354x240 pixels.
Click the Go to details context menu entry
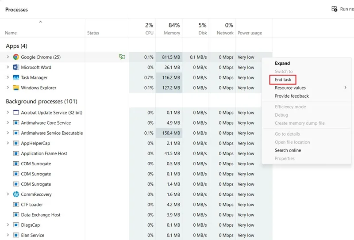(x=287, y=134)
